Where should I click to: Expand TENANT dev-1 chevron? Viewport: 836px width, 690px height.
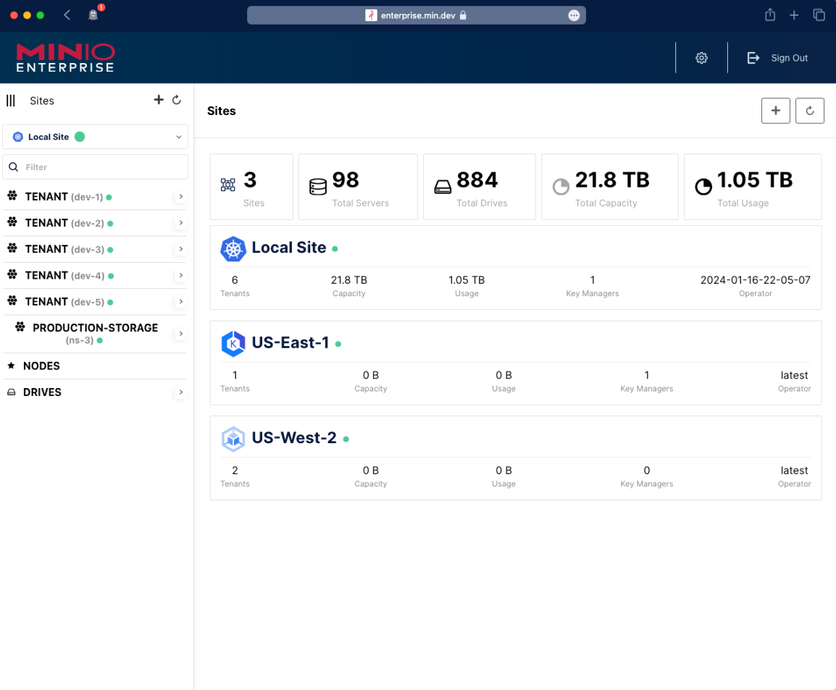pos(180,197)
